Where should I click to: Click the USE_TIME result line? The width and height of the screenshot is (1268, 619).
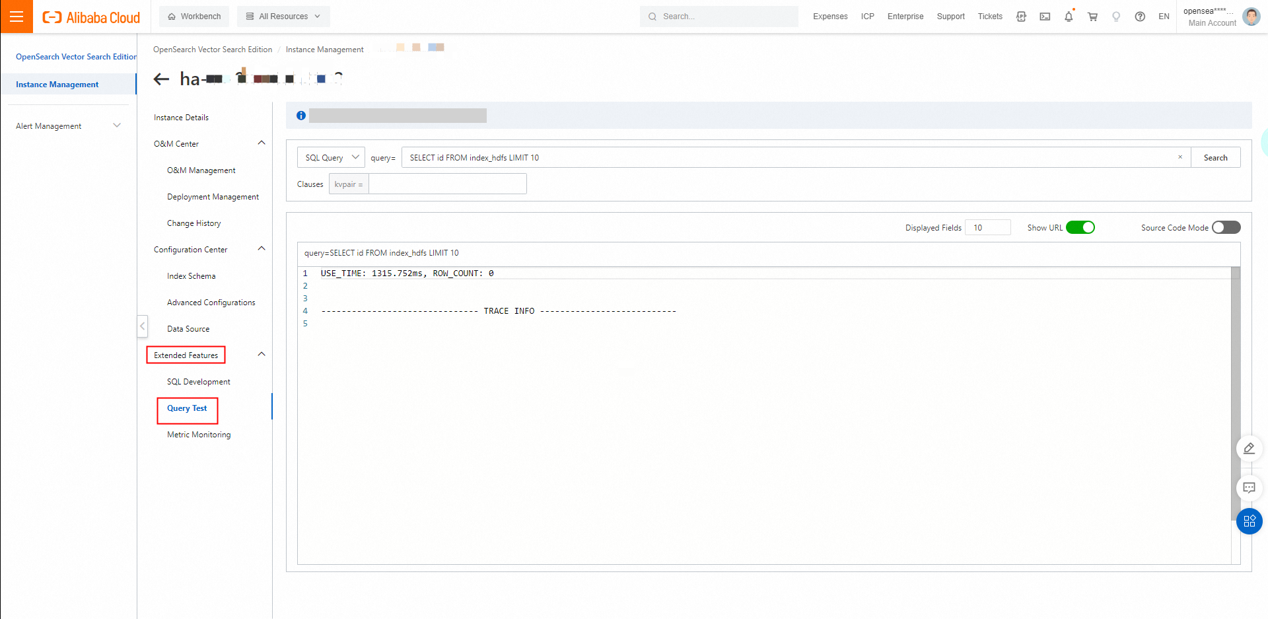coord(407,273)
